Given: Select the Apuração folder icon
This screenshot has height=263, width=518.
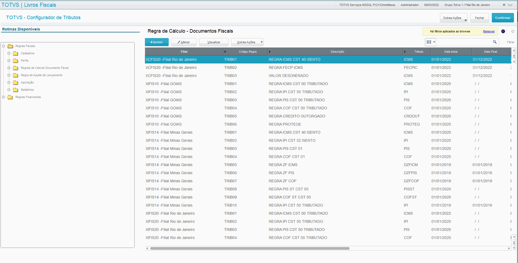Looking at the screenshot, I should click(16, 83).
